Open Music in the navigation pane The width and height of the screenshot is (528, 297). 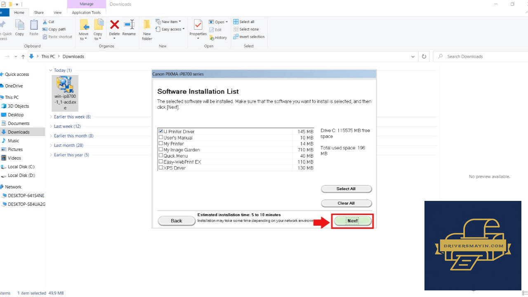(x=14, y=141)
